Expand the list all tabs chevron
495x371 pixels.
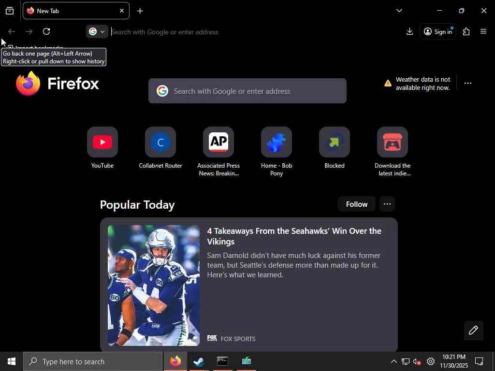point(399,11)
